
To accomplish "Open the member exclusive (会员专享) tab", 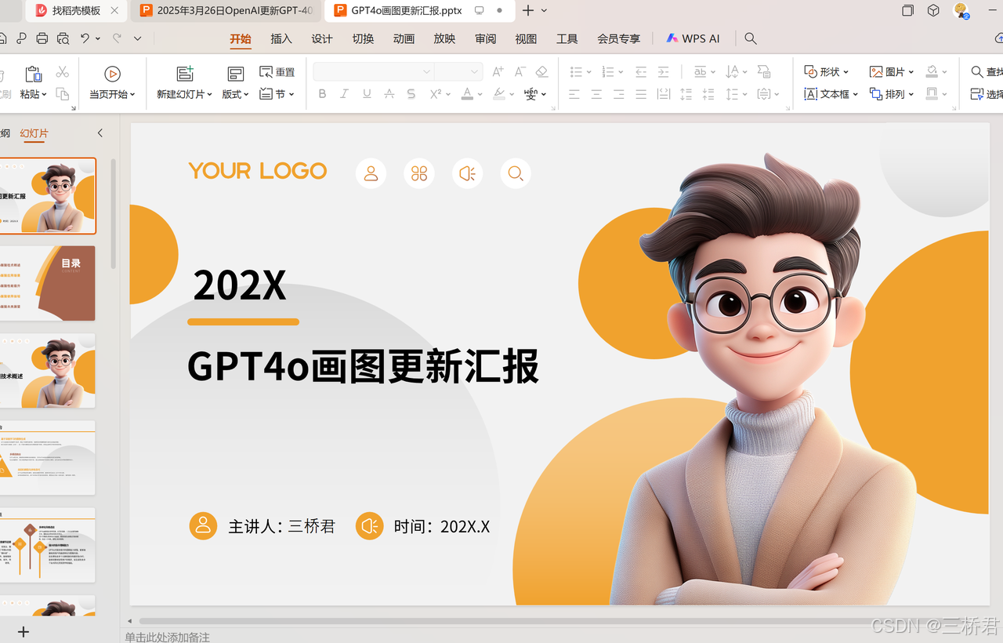I will (x=618, y=38).
